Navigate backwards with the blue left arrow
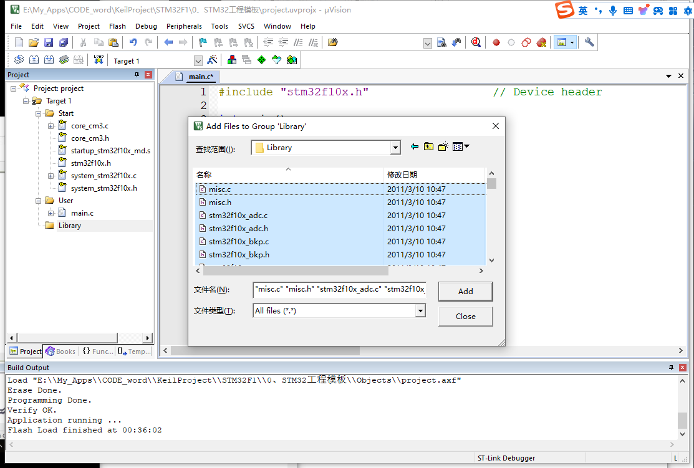 168,42
